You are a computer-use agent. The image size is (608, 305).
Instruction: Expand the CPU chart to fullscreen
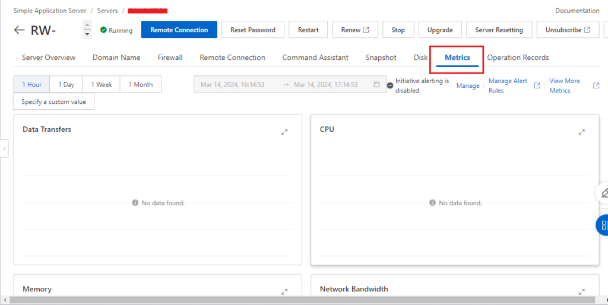click(x=582, y=132)
